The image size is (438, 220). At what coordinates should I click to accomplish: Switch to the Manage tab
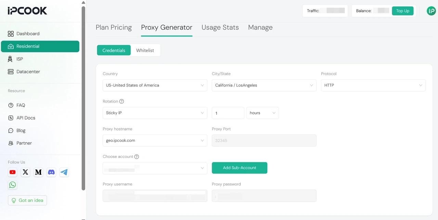pos(260,28)
